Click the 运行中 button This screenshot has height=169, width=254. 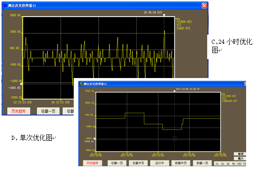tap(159, 163)
